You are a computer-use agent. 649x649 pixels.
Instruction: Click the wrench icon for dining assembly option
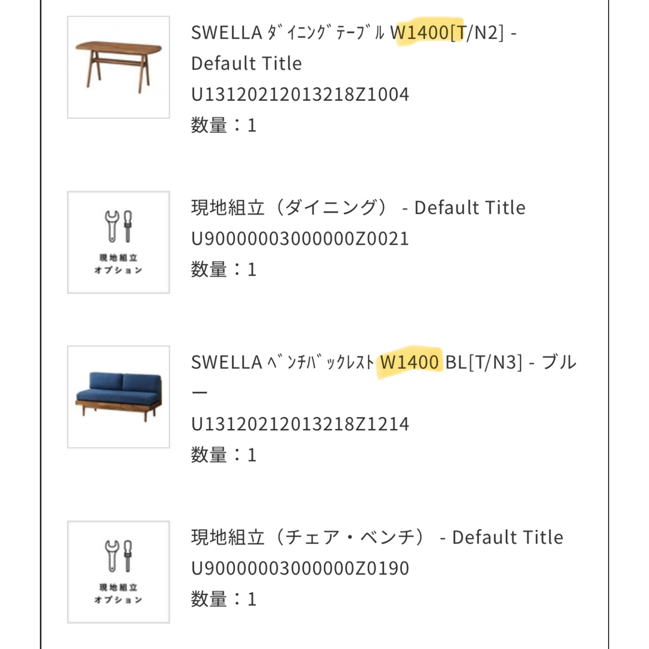pyautogui.click(x=112, y=227)
